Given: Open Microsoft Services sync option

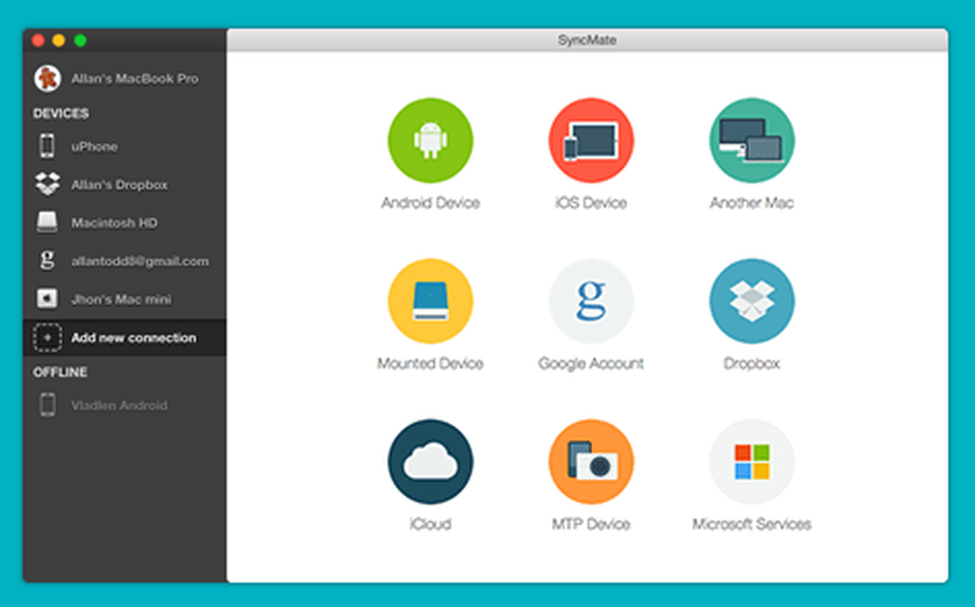Looking at the screenshot, I should [751, 461].
